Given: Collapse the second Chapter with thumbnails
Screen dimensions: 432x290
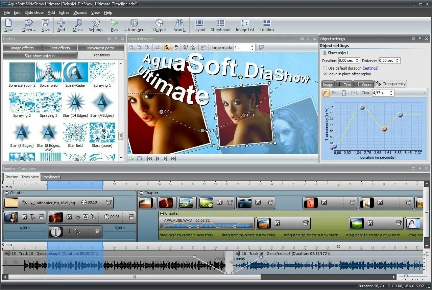Looking at the screenshot, I should pyautogui.click(x=141, y=193).
